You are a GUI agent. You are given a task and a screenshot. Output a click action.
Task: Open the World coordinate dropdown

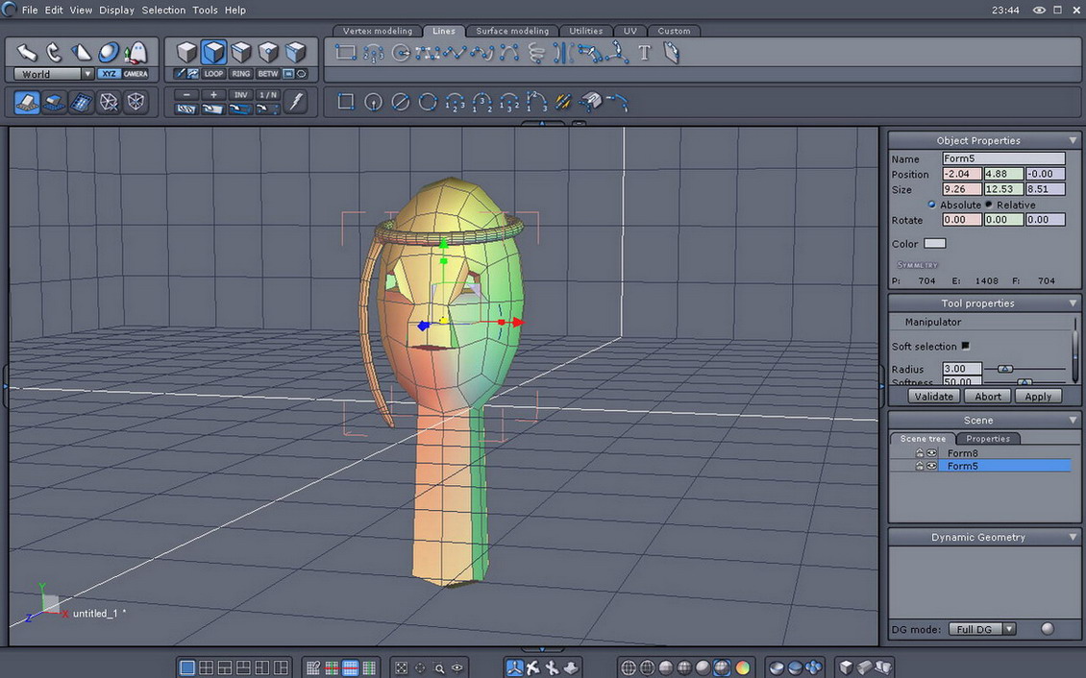click(86, 74)
